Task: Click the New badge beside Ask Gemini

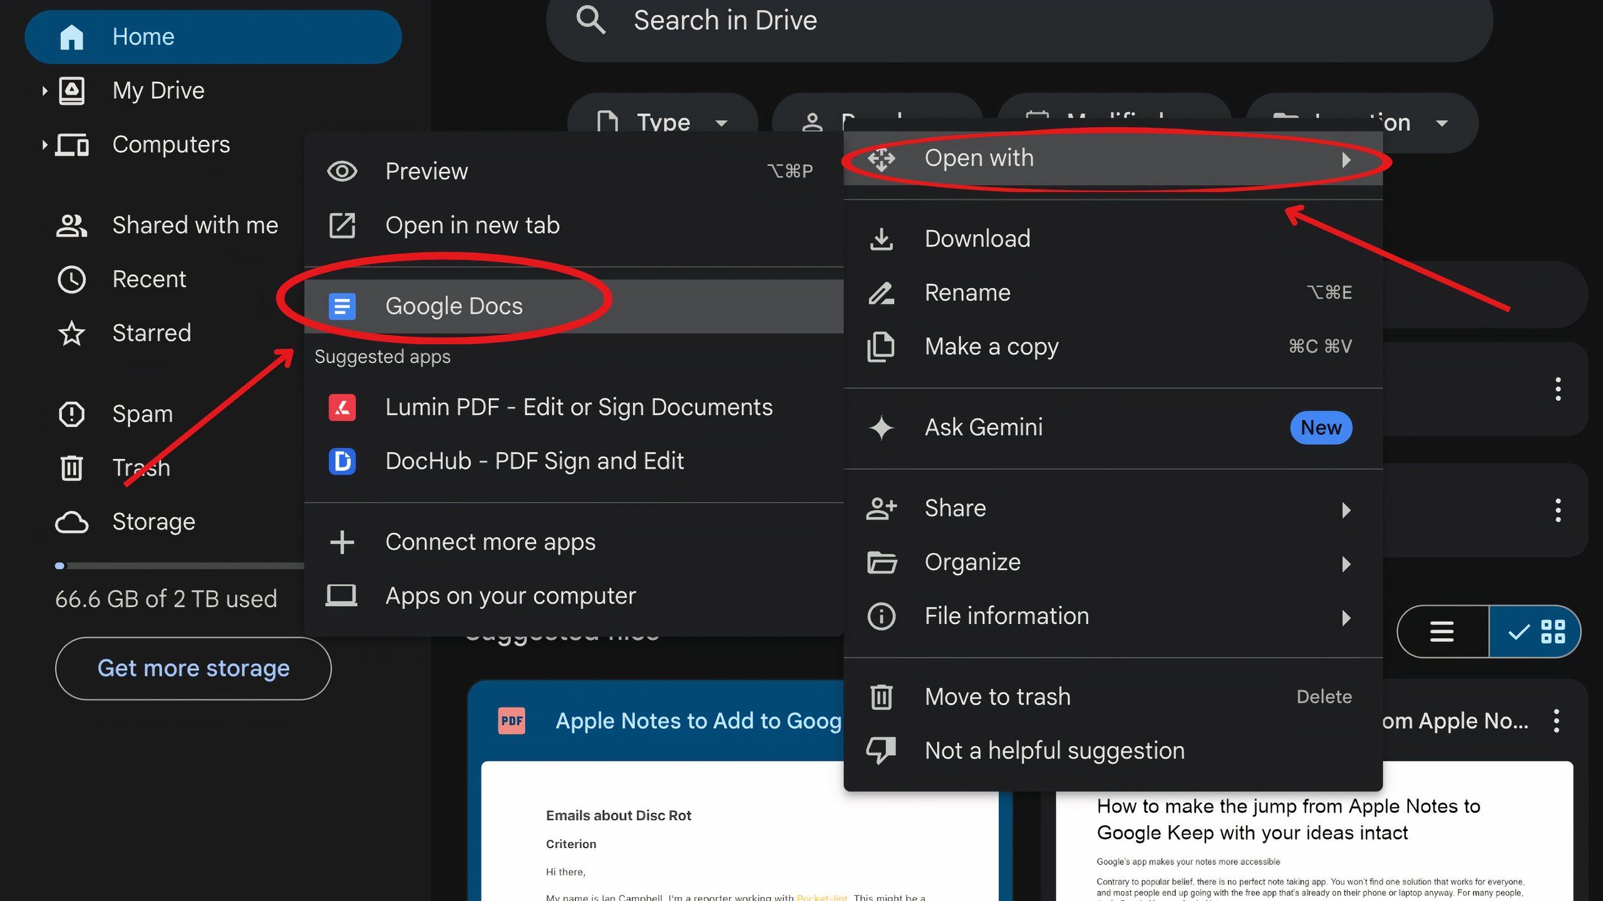Action: pos(1321,428)
